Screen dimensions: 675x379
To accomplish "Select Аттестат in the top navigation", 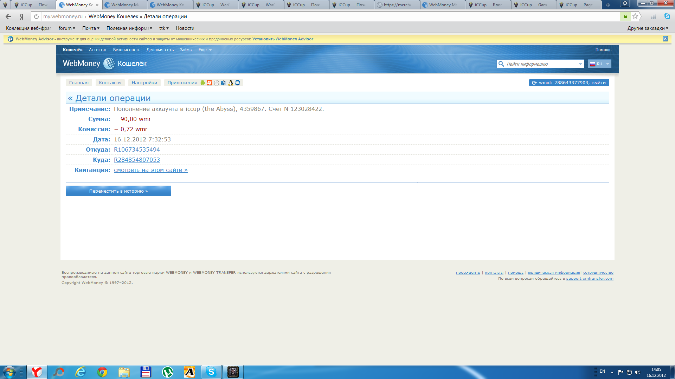I will click(98, 50).
